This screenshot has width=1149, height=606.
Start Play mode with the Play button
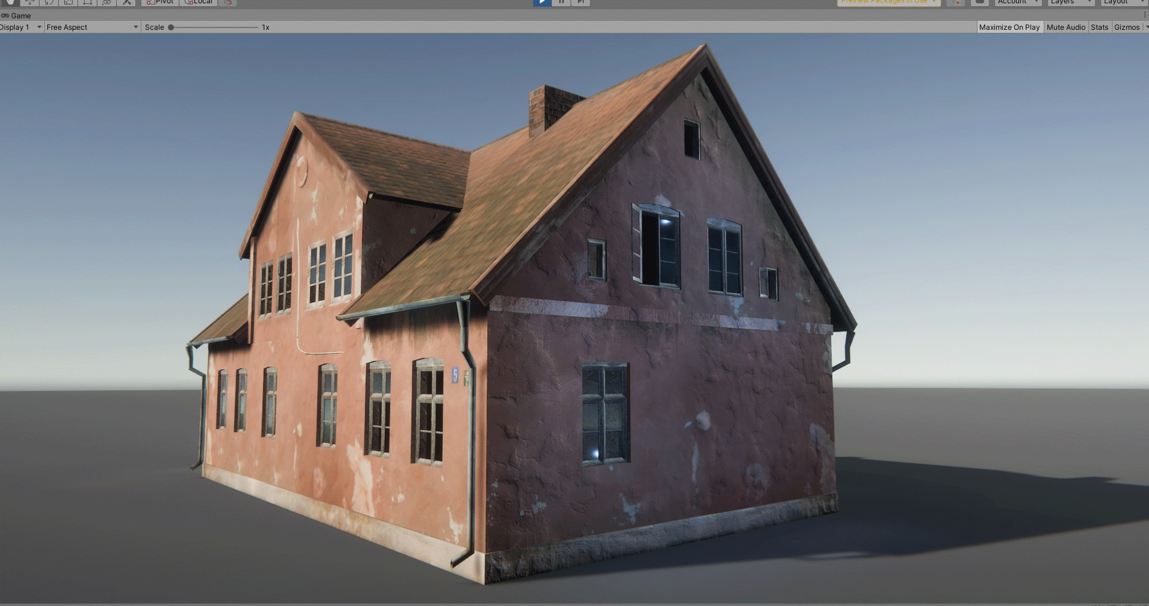[x=542, y=2]
